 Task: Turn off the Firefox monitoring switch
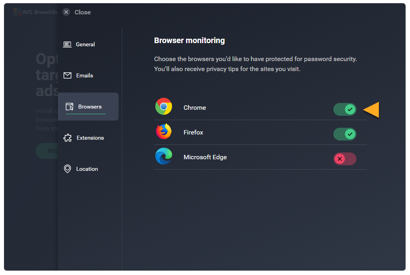point(345,134)
